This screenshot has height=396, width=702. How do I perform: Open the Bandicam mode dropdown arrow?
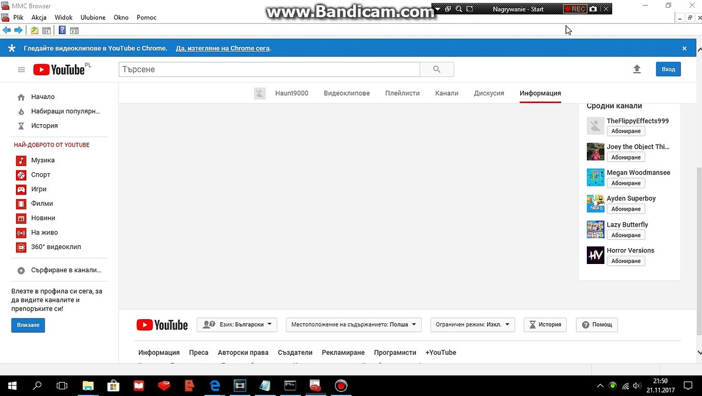pyautogui.click(x=438, y=9)
